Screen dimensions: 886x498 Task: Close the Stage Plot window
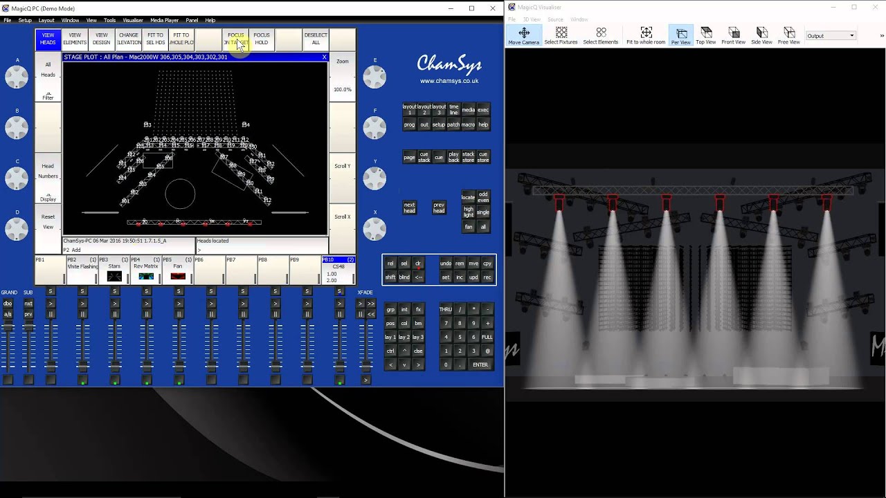324,57
